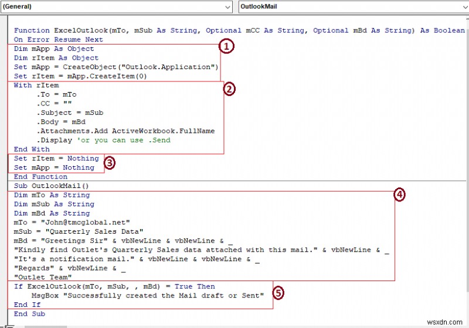The image size is (469, 328).
Task: Click the '.Subject = mSub' line
Action: pos(70,112)
